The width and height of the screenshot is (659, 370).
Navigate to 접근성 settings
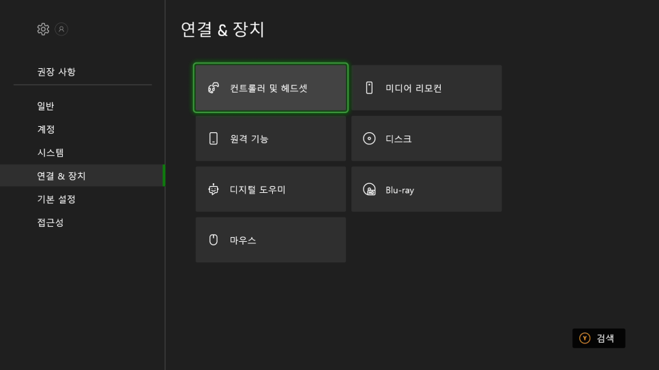pos(50,222)
